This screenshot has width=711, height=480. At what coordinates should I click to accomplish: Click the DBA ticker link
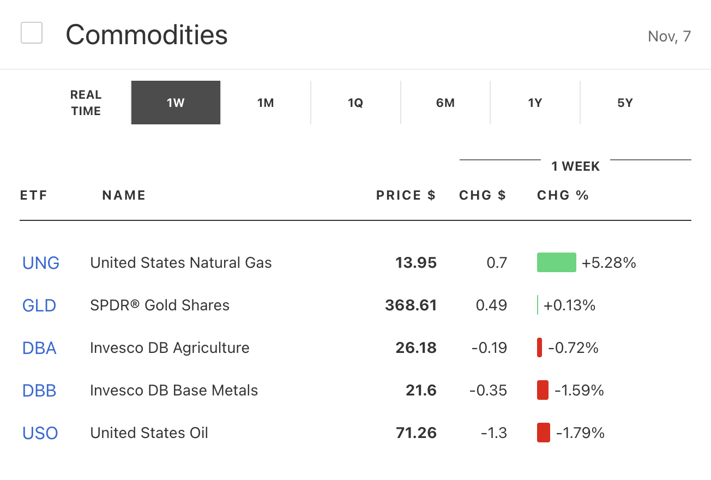39,348
